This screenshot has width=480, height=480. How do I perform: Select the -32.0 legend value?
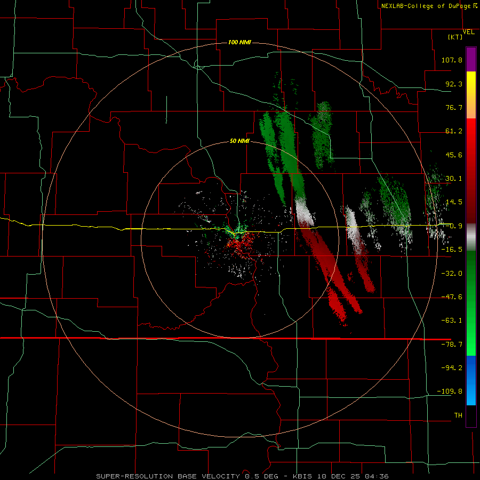click(452, 274)
